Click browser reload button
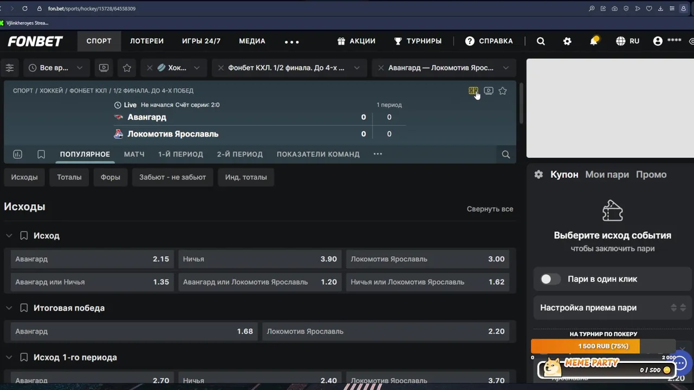 coord(25,9)
